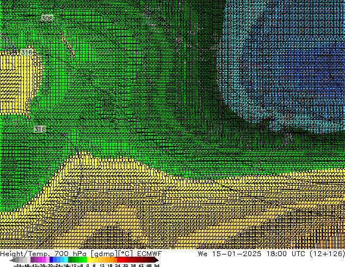
Task: Click the grey left arrow end of the color scale
Action: (13, 260)
